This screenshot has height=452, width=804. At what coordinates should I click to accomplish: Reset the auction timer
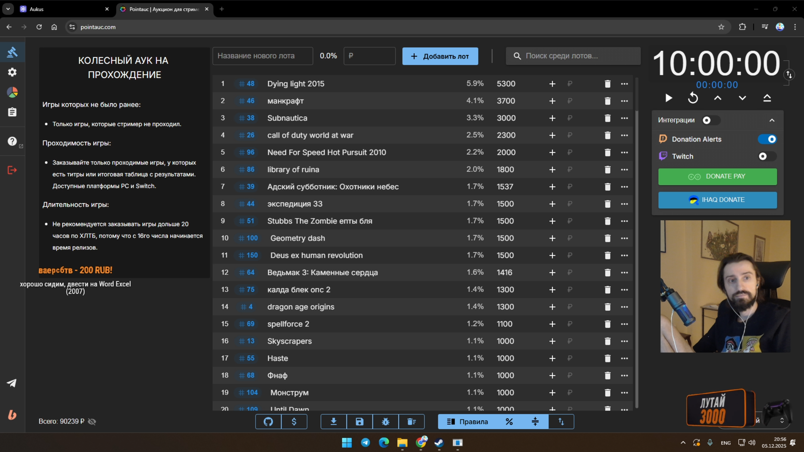tap(693, 98)
